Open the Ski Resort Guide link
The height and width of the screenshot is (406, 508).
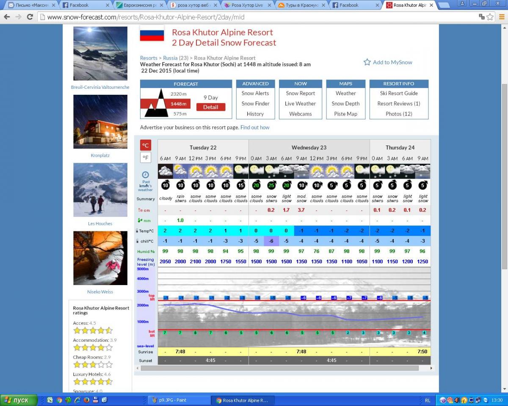(x=399, y=93)
